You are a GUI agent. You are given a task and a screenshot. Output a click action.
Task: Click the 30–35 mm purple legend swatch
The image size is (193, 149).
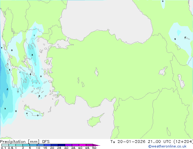68,145
